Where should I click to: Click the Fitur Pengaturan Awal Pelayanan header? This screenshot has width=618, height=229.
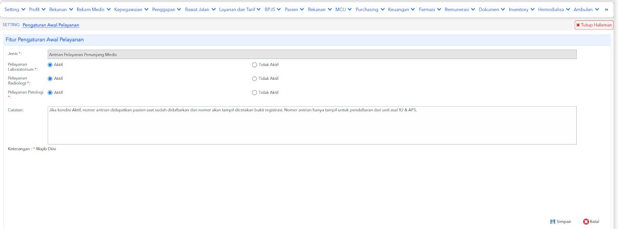(x=45, y=40)
